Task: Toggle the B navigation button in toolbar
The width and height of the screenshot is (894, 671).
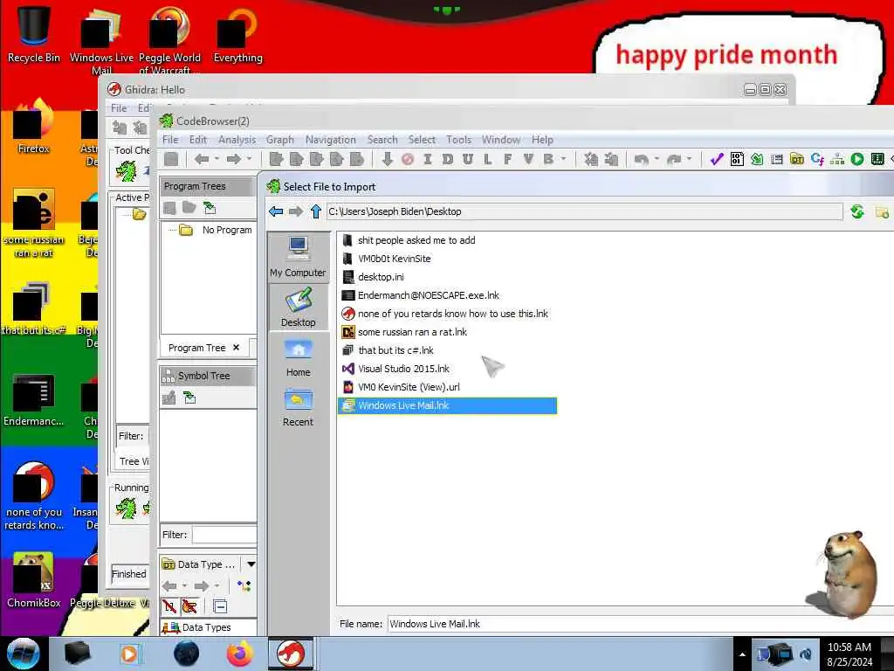Action: pos(548,159)
